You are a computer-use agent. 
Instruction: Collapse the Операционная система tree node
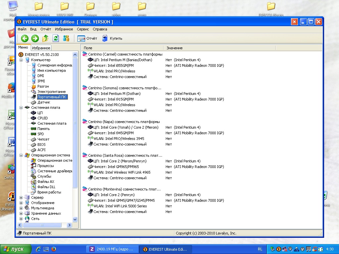point(21,155)
